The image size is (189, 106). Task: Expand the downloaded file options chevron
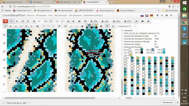pyautogui.click(x=29, y=103)
